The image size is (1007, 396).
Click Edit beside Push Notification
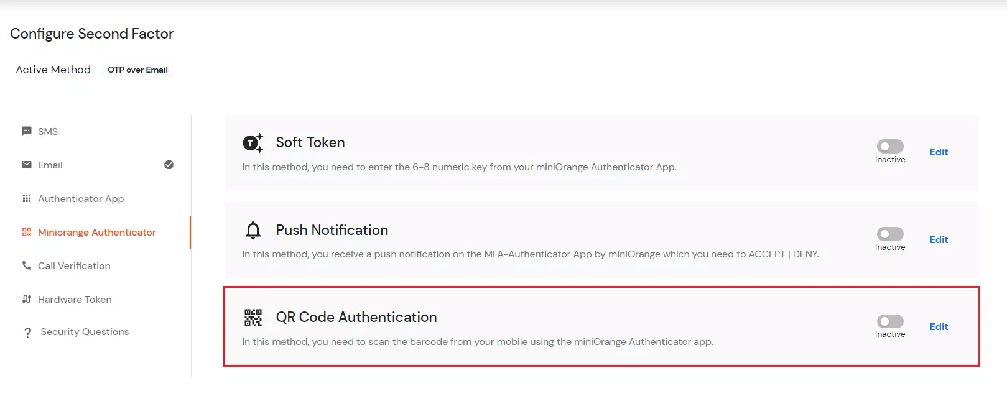pyautogui.click(x=939, y=239)
